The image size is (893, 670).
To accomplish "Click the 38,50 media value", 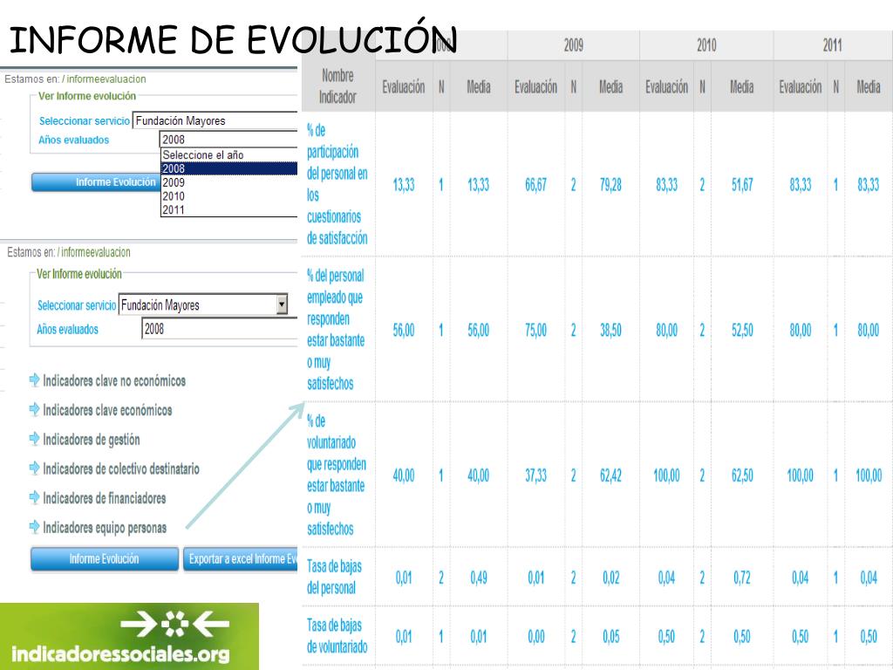I will [610, 330].
